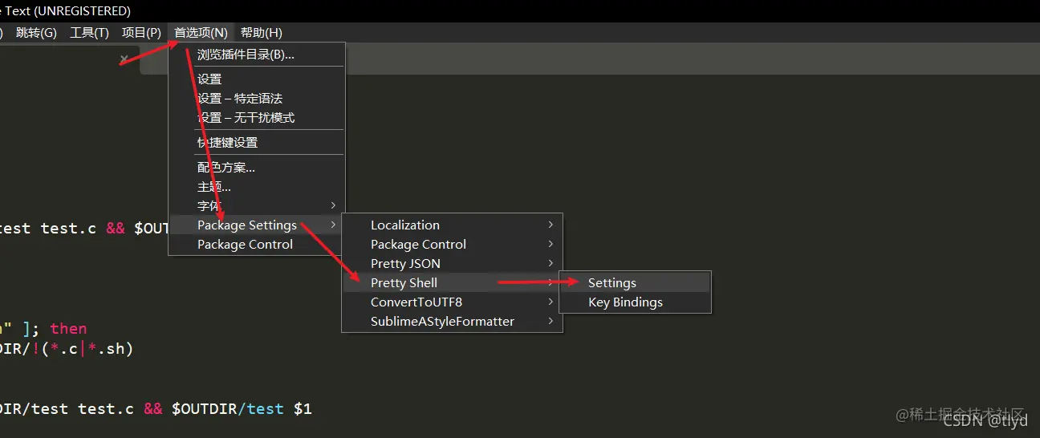Expand Package Control package settings submenu

pyautogui.click(x=452, y=244)
